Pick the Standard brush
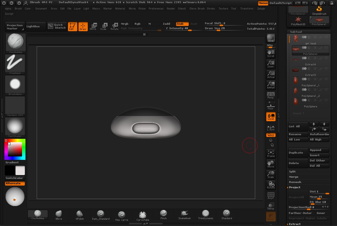 227,215
